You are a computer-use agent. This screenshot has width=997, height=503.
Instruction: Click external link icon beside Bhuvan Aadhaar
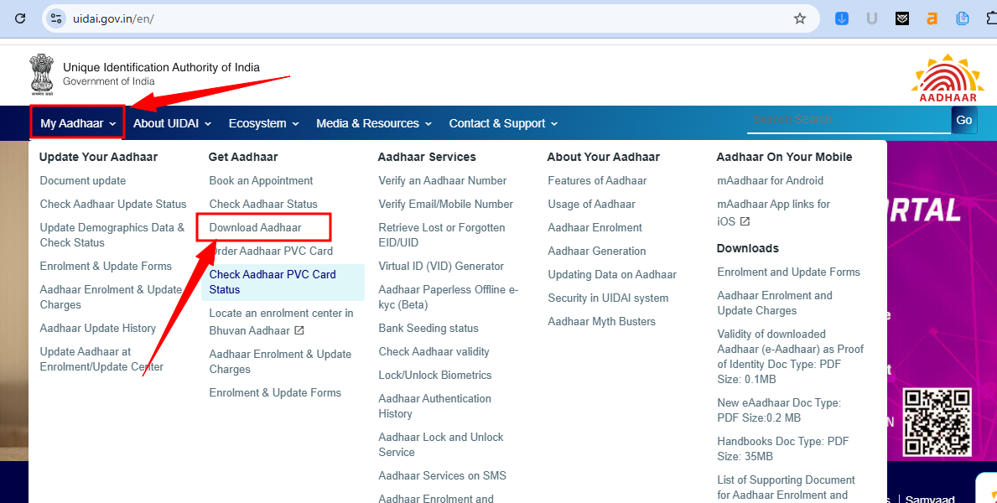(299, 330)
